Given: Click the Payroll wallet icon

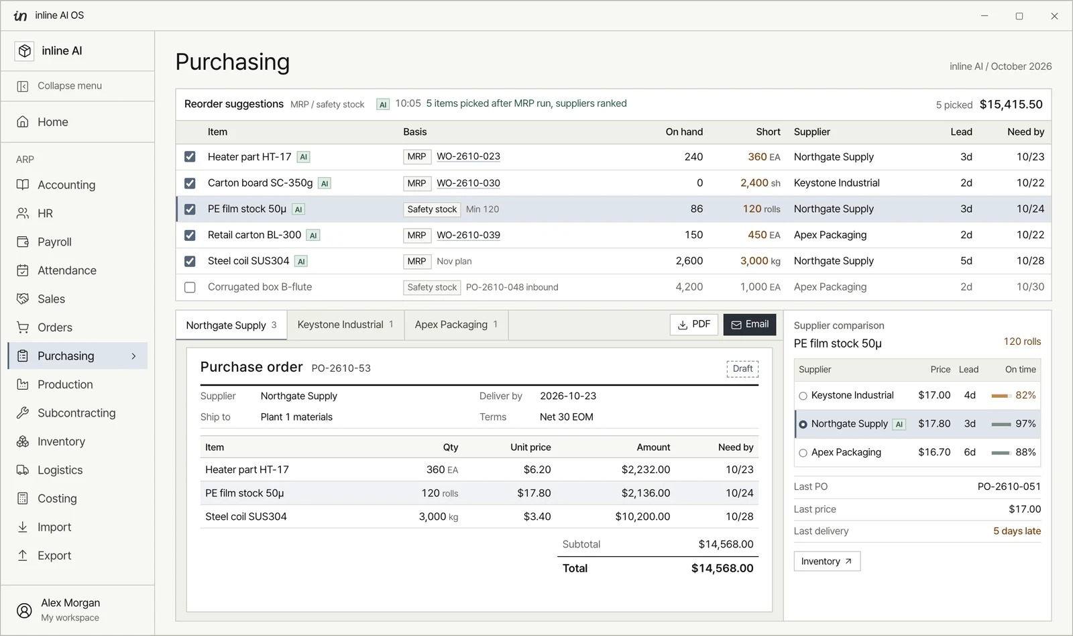Looking at the screenshot, I should 23,242.
